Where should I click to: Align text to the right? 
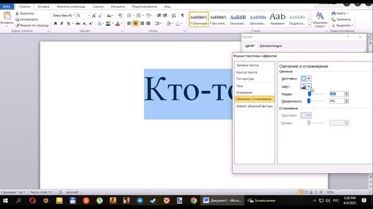[x=142, y=23]
